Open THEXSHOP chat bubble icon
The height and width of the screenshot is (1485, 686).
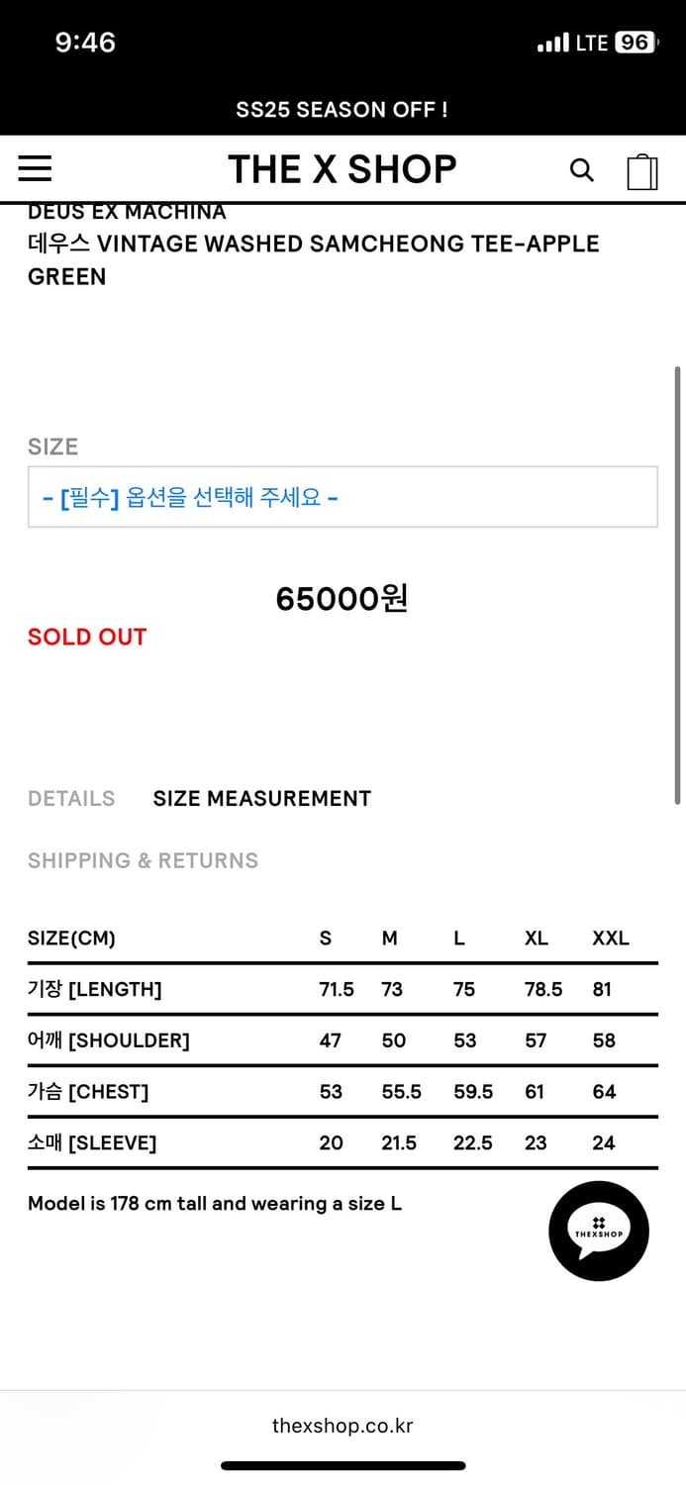click(599, 1231)
